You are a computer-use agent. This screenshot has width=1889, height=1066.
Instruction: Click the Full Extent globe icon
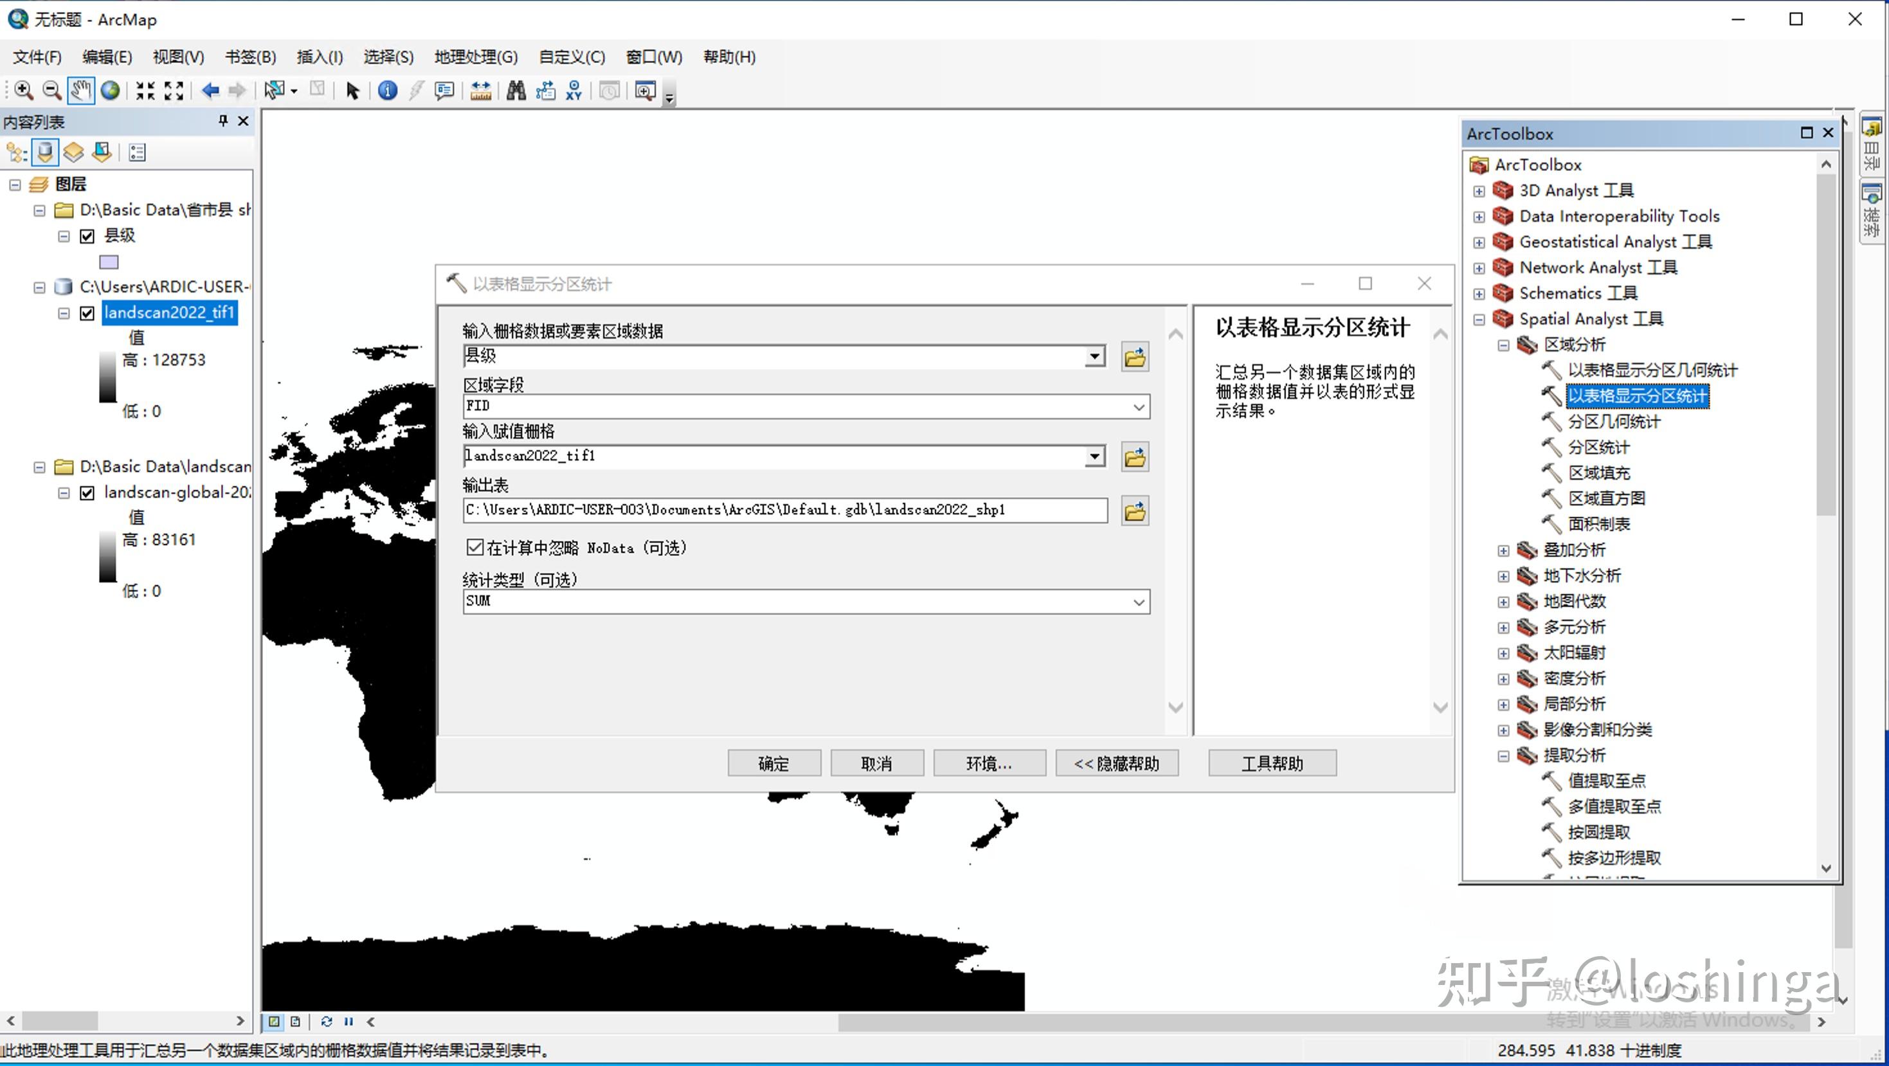pos(110,90)
